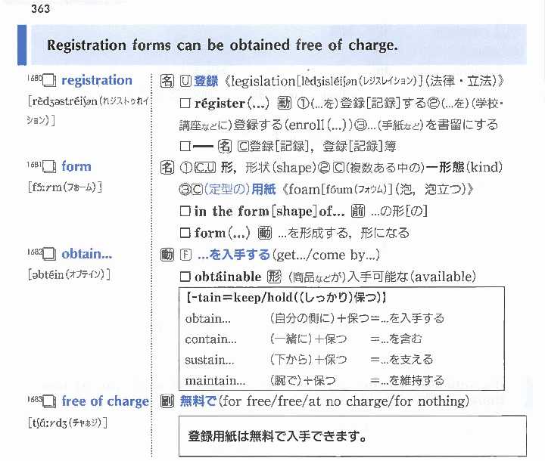Click the blue headword 'form'

[x=76, y=167]
